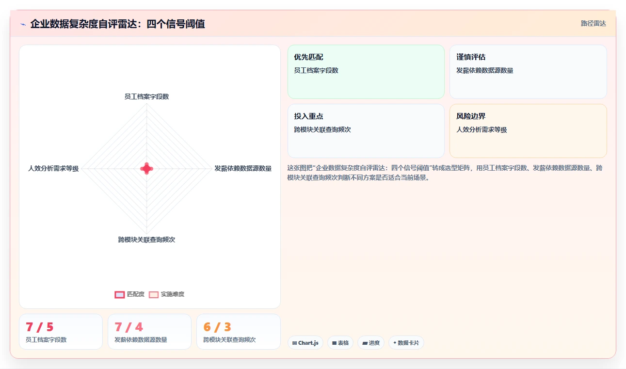
Task: Click 员工档案字段数 text in 优先匹配 card
Action: click(316, 70)
